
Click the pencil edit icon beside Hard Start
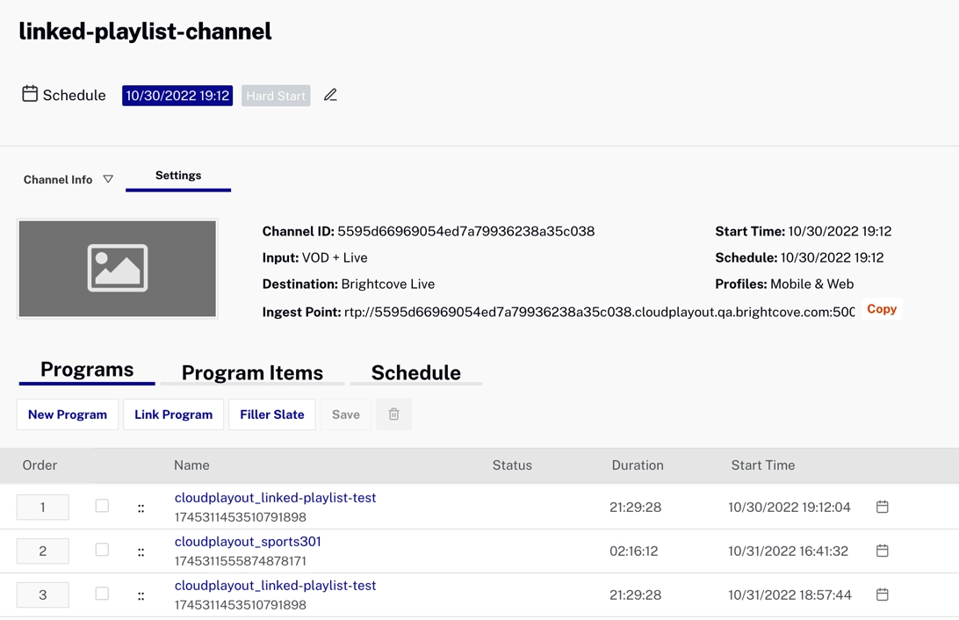coord(330,95)
